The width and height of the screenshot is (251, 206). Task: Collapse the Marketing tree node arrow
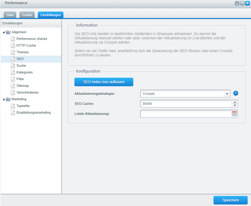tap(4, 99)
